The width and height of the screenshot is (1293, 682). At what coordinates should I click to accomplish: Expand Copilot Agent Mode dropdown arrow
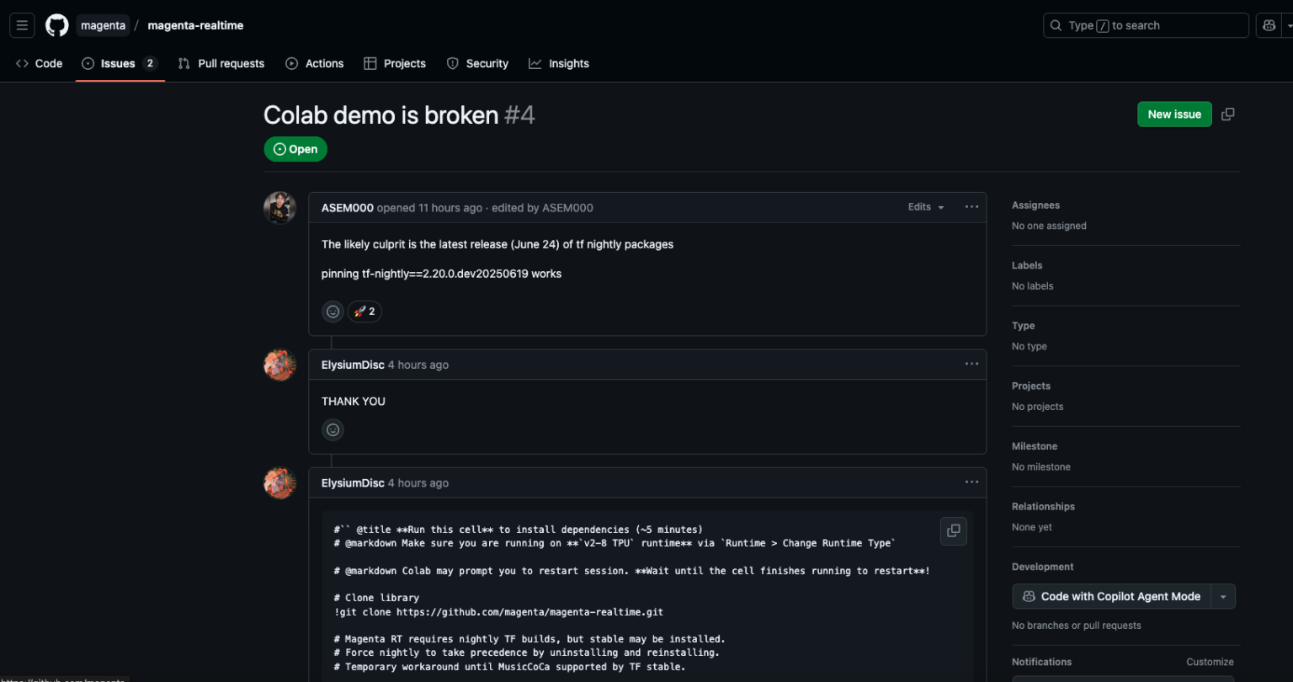click(1223, 596)
